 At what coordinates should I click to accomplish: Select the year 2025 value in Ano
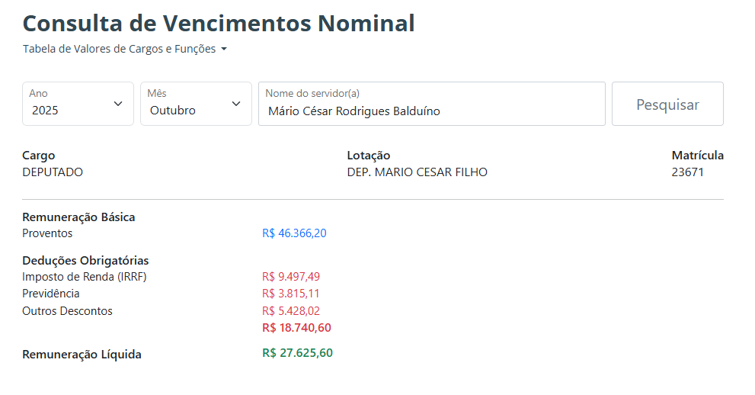point(46,111)
